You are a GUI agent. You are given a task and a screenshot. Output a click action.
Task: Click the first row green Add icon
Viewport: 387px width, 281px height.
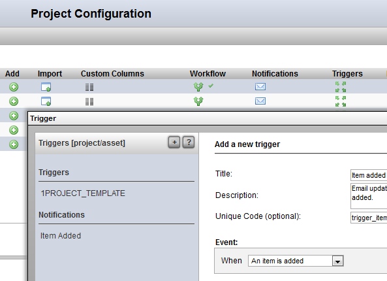[14, 87]
